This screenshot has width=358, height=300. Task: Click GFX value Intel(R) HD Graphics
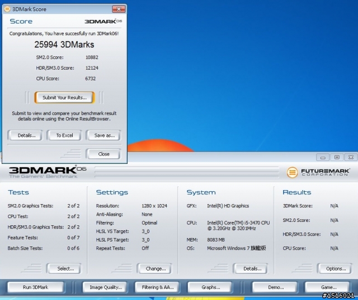(228, 206)
